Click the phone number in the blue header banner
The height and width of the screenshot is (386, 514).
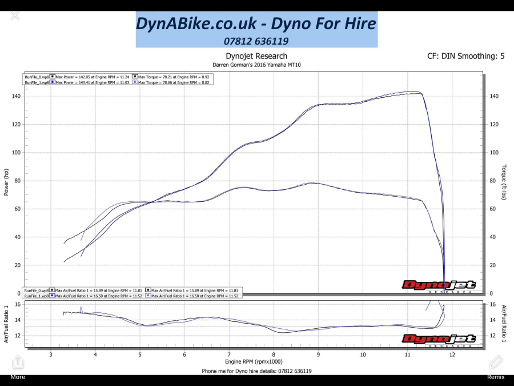click(256, 41)
